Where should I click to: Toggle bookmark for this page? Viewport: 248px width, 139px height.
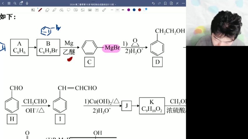coord(165,3)
